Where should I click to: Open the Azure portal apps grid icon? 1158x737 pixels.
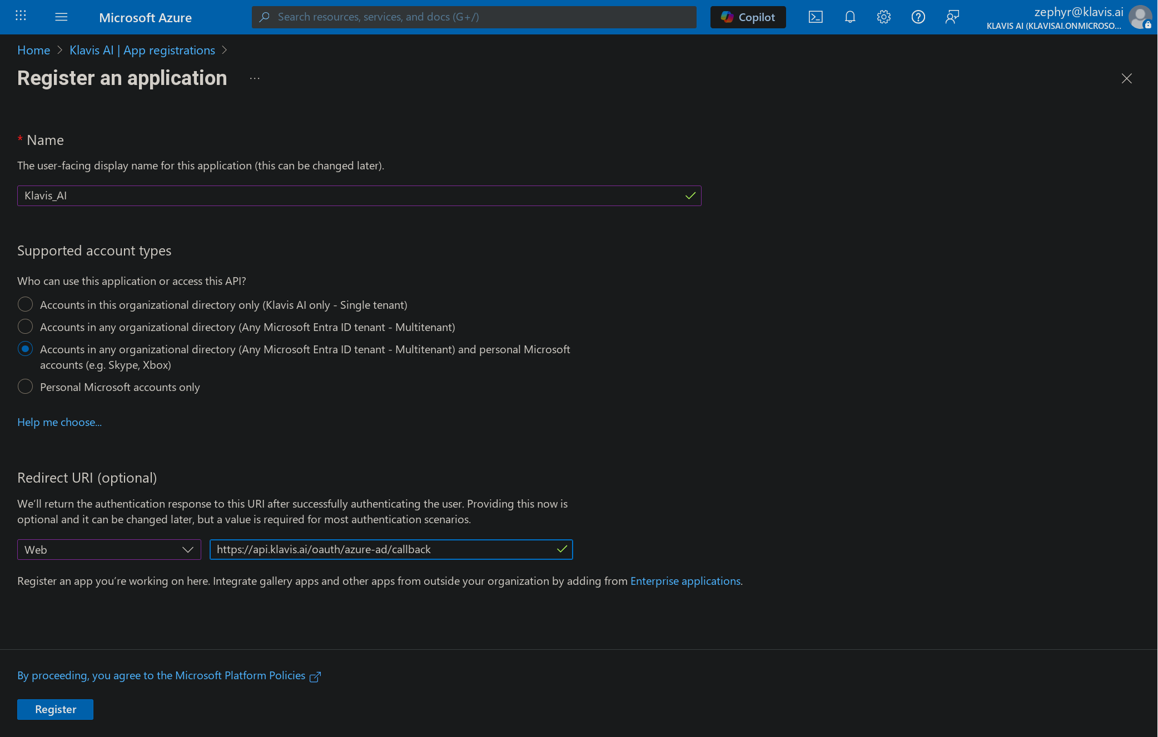[21, 16]
